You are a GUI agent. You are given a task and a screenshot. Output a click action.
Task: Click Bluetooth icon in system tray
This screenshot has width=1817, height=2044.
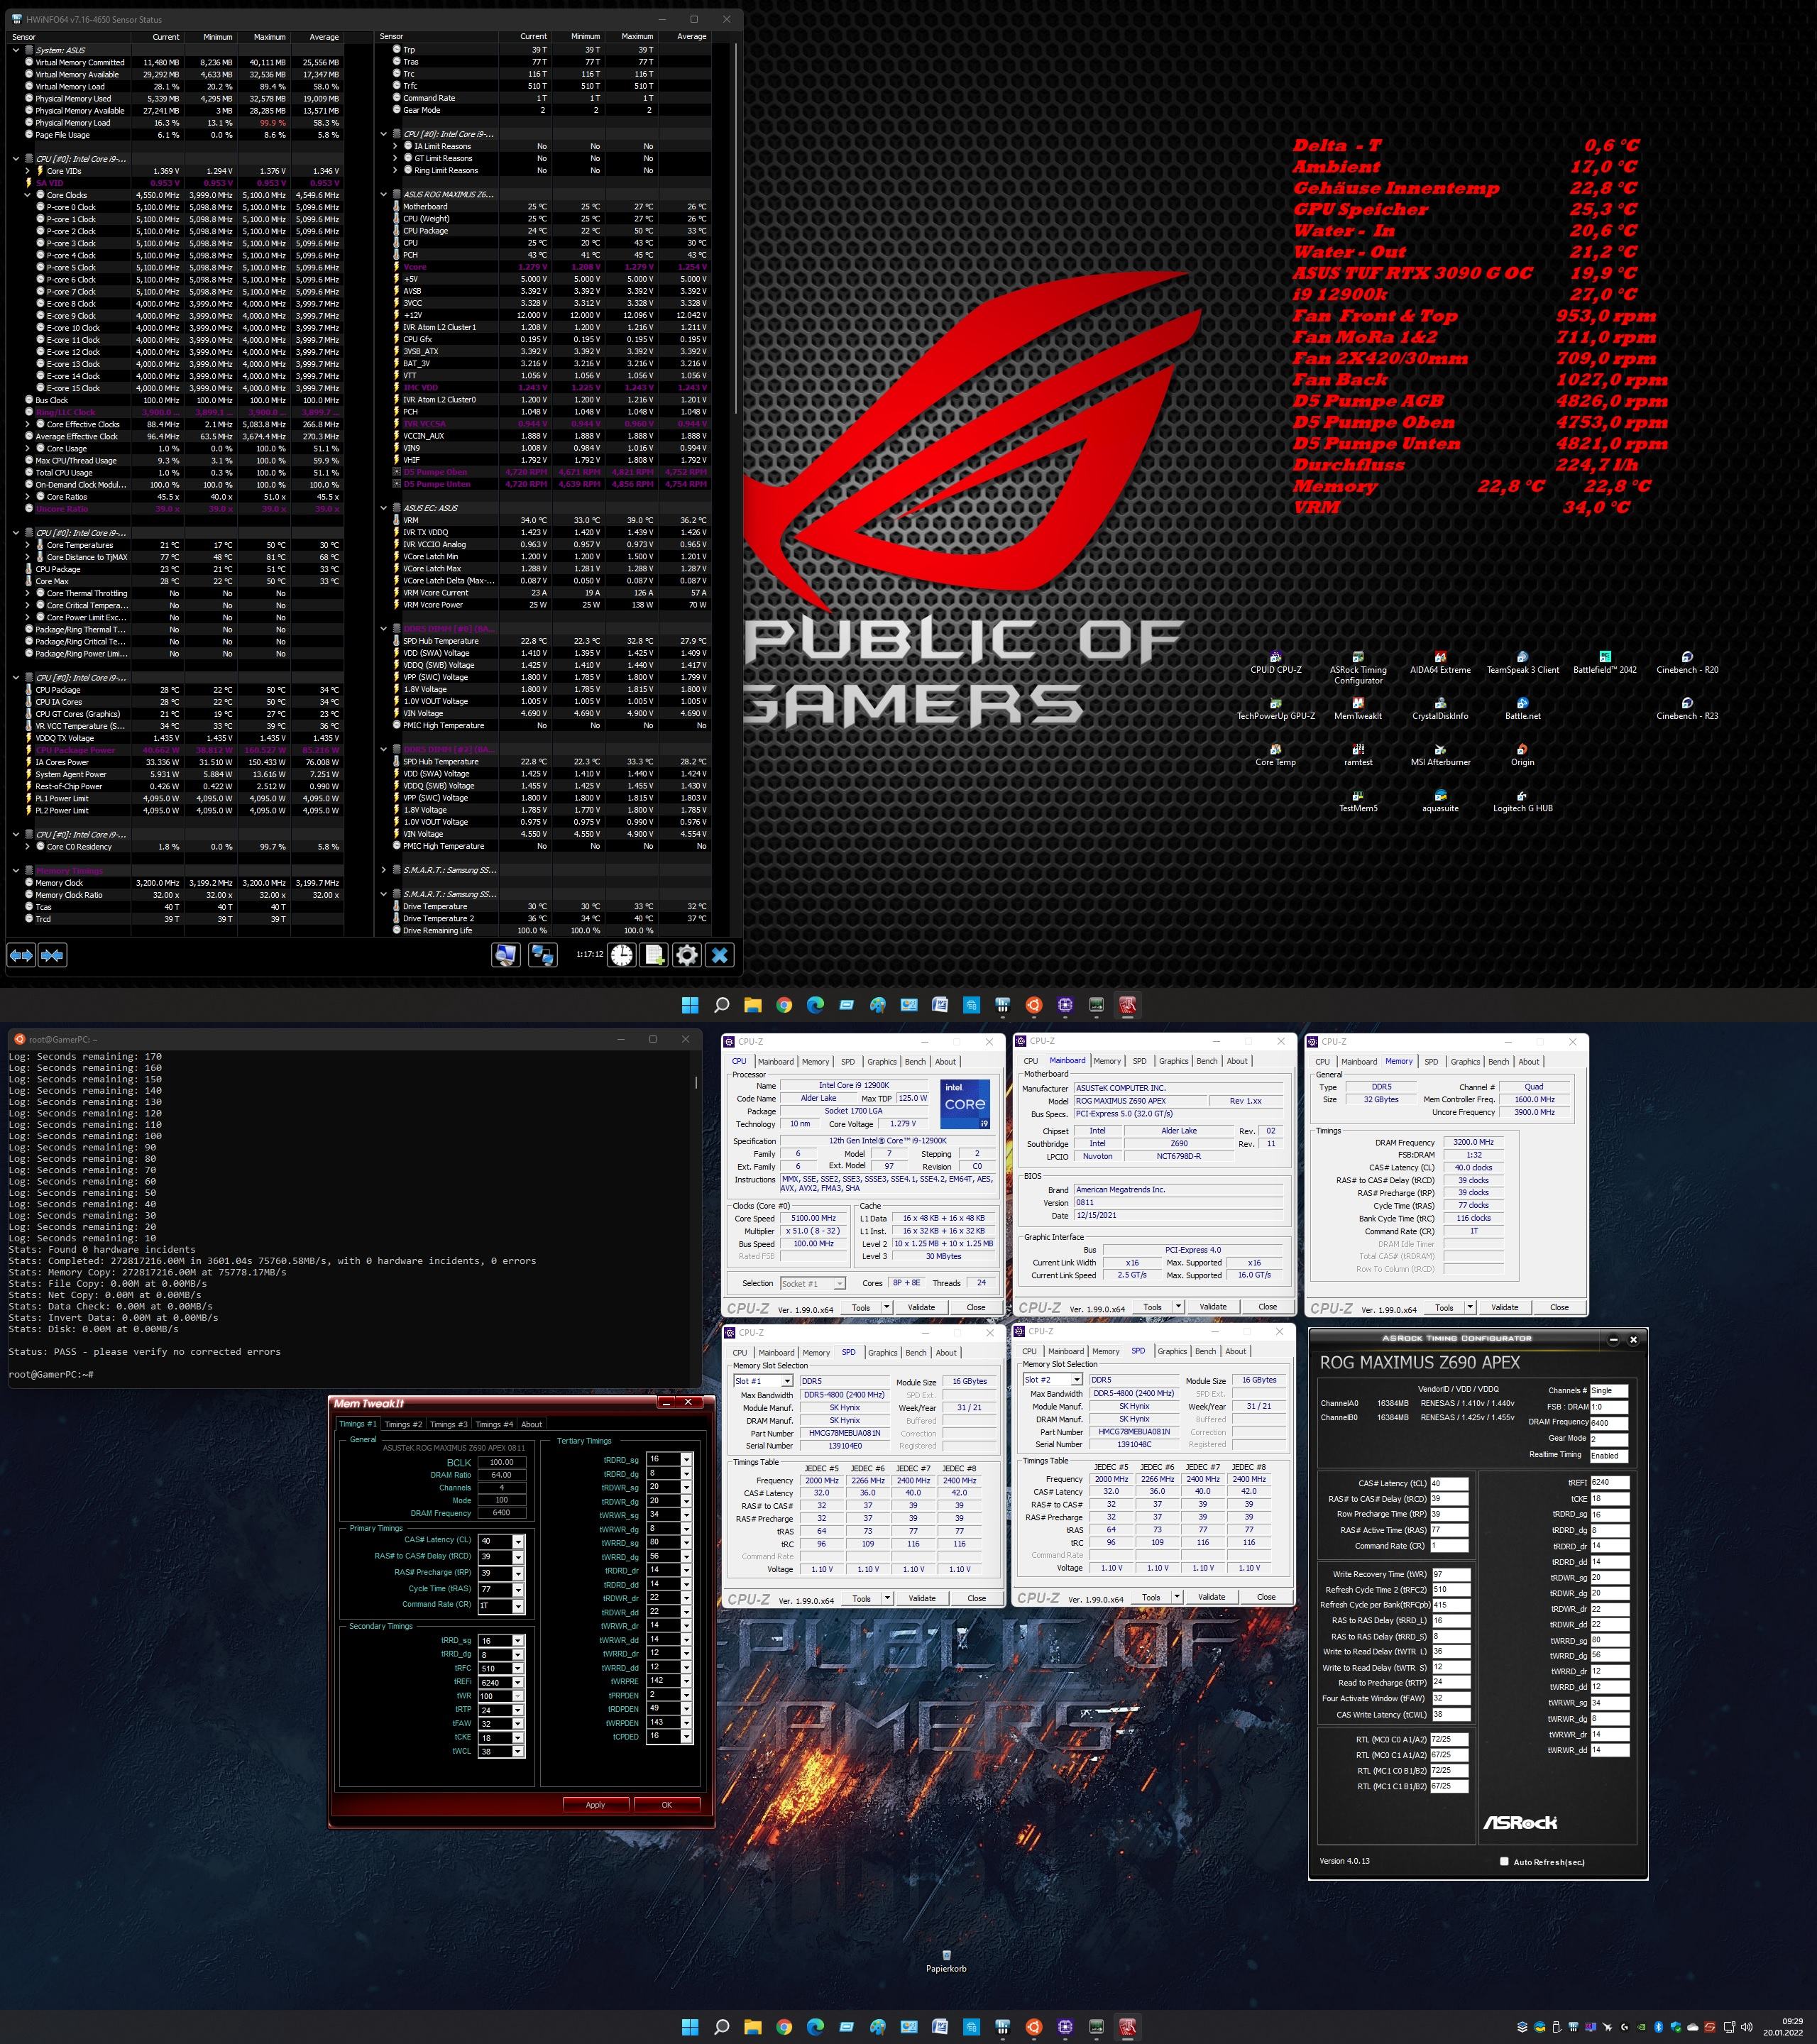tap(1658, 2027)
